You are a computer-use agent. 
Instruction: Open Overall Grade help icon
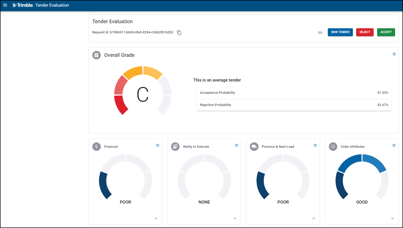coord(394,54)
